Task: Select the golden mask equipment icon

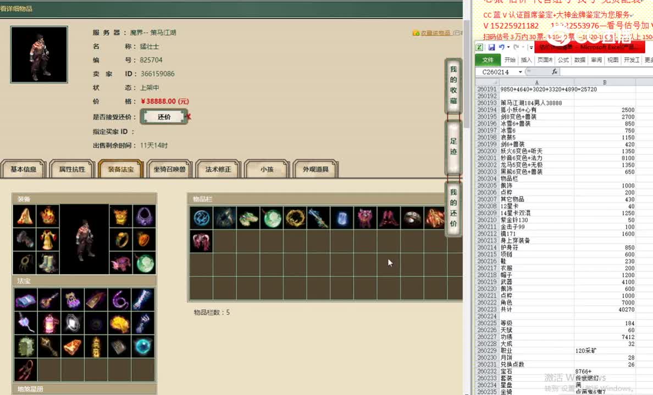Action: pos(121,216)
